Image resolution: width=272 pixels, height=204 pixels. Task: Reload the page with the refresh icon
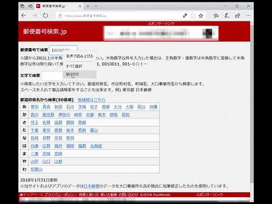[x=45, y=15]
